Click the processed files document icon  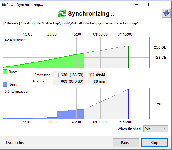(57, 75)
